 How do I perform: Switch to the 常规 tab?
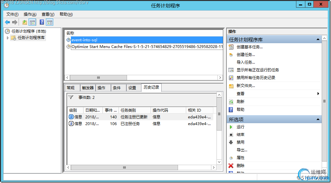click(x=72, y=88)
